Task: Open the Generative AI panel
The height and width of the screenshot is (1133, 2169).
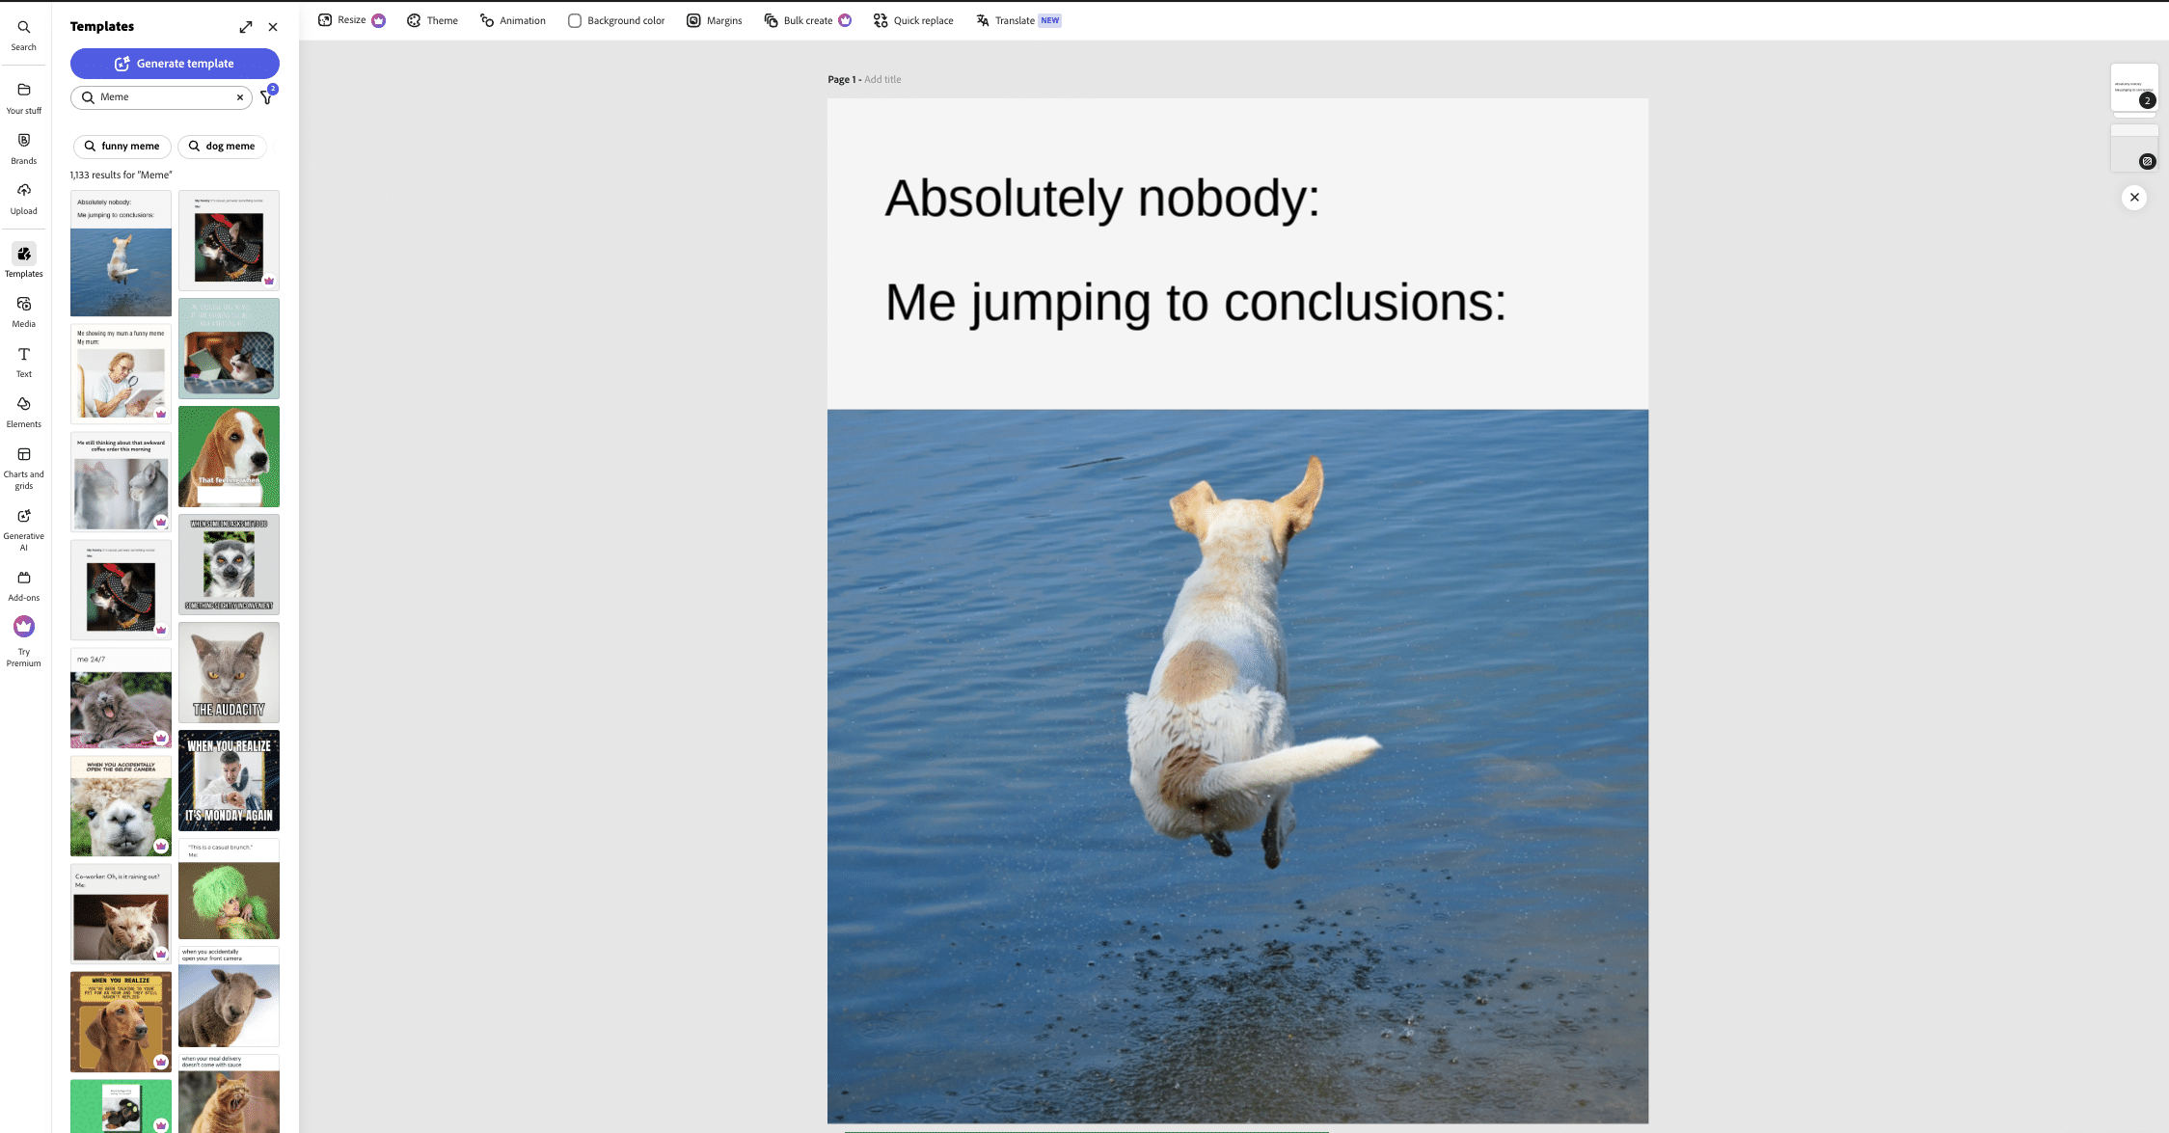Action: [x=23, y=526]
